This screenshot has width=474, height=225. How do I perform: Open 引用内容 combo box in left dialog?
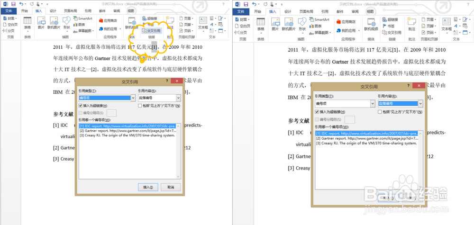click(159, 98)
